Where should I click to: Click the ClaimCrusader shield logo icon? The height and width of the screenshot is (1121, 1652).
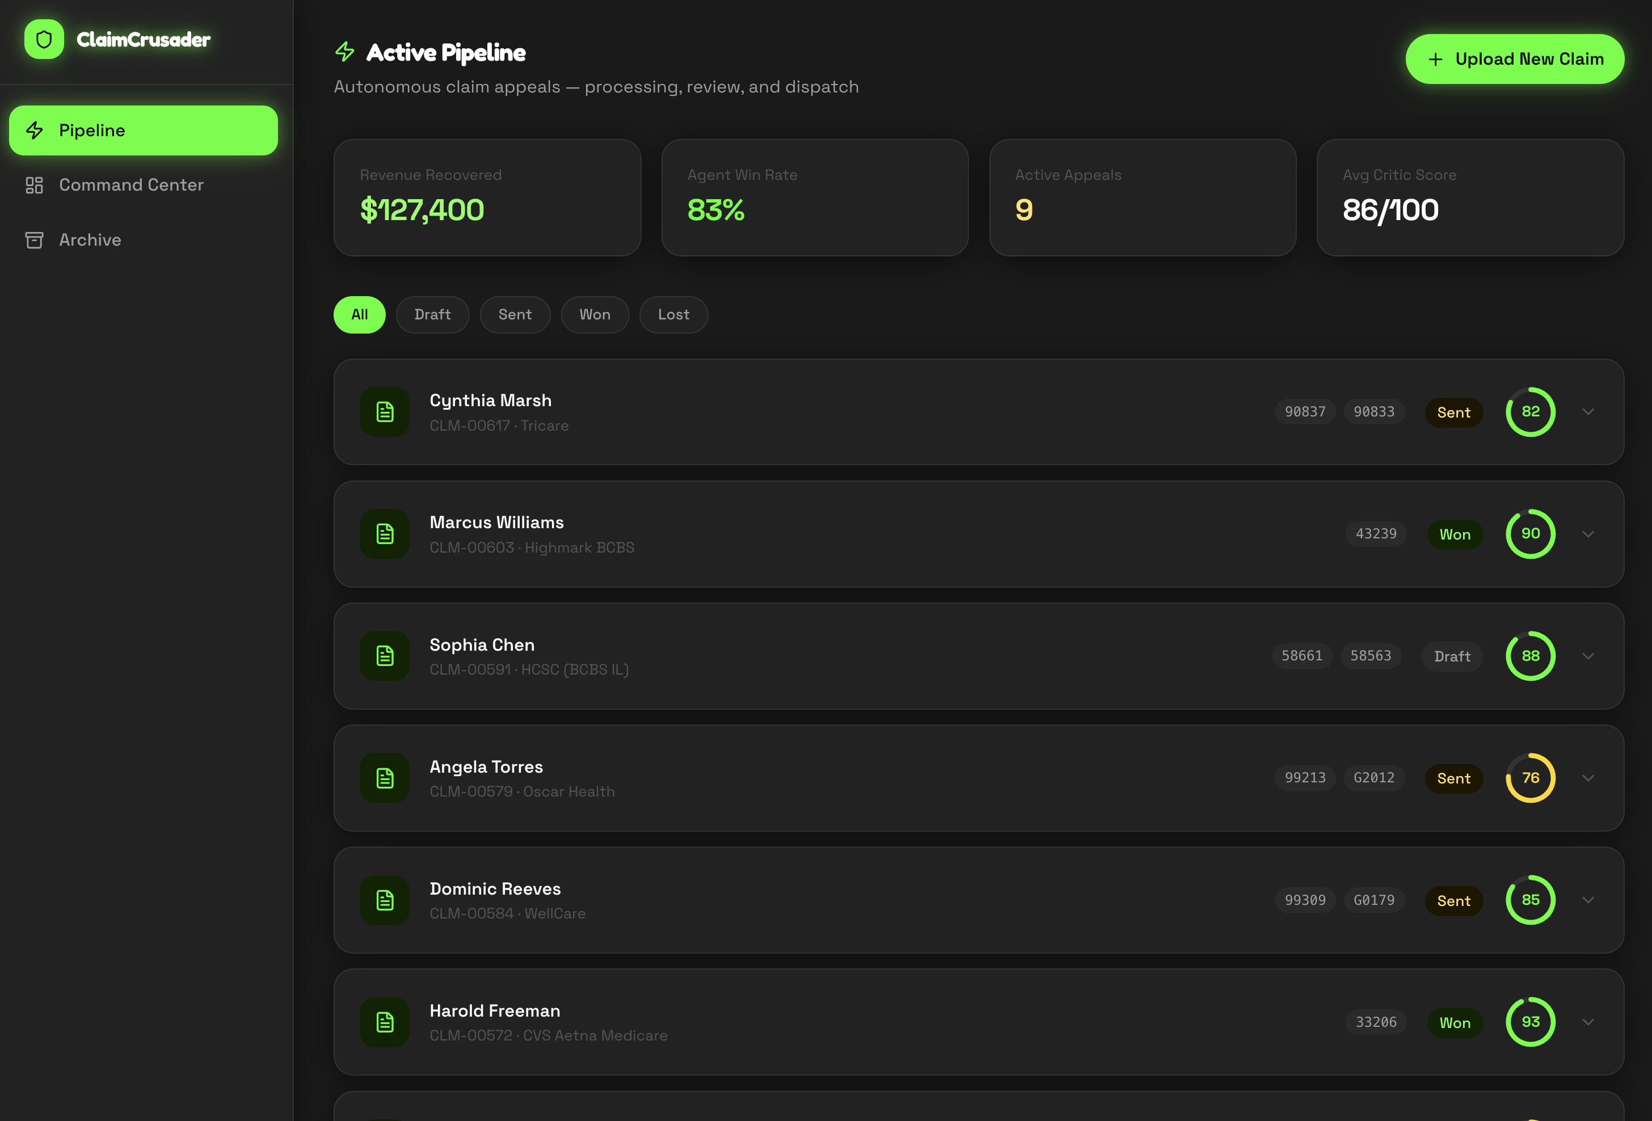tap(44, 39)
